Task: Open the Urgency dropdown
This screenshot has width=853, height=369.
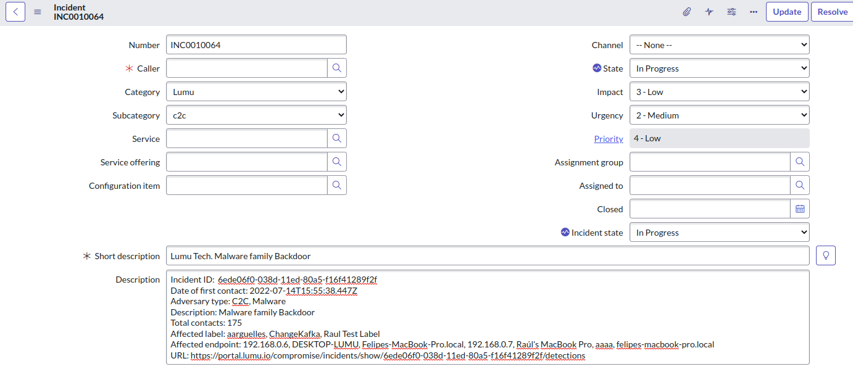Action: [719, 115]
